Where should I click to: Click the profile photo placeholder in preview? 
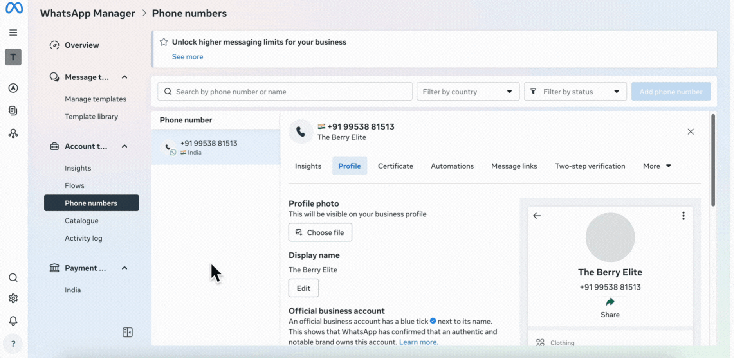click(610, 237)
